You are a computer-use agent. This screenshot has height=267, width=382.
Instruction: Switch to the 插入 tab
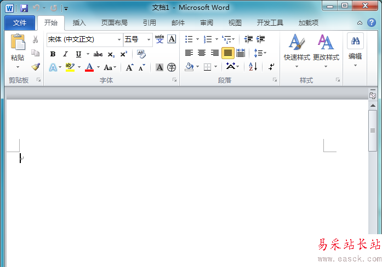[79, 23]
